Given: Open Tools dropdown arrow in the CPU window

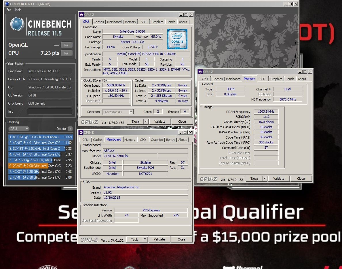Looking at the screenshot, I should 146,122.
